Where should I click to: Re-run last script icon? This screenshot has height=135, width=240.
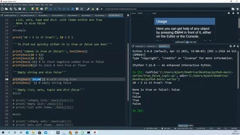(x=46, y=9)
